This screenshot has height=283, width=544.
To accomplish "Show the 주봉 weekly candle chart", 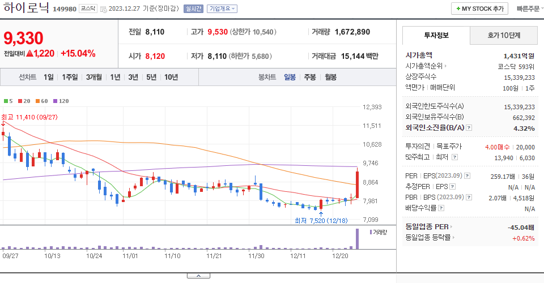I will 310,77.
